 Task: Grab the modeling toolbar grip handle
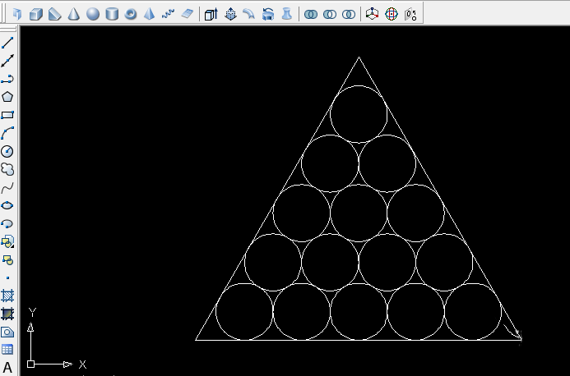4,14
